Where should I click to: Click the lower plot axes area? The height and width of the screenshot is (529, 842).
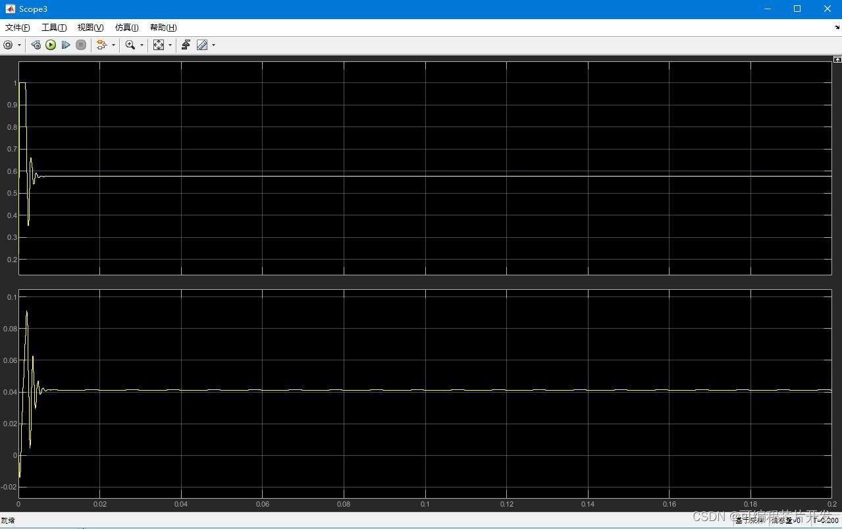coord(425,393)
